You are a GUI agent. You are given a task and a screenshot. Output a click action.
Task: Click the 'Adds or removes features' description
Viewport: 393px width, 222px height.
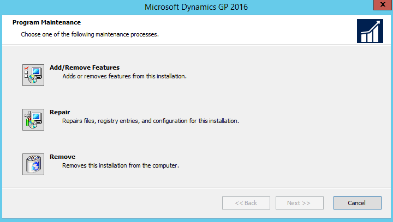tap(124, 76)
